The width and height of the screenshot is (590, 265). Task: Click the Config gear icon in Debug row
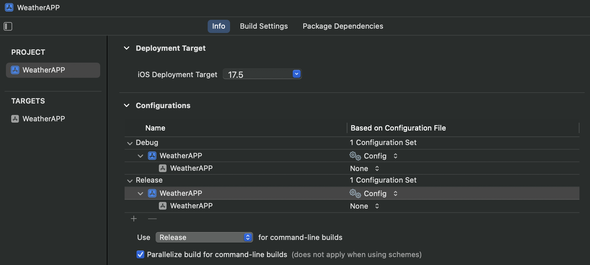[355, 156]
